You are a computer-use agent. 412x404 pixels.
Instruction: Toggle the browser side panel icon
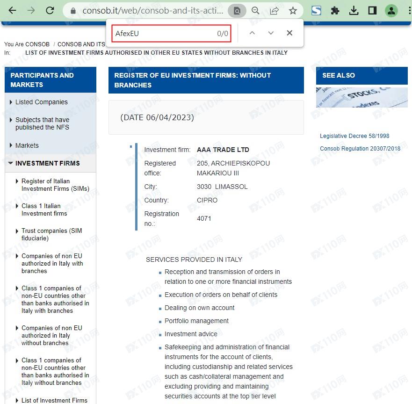point(372,10)
